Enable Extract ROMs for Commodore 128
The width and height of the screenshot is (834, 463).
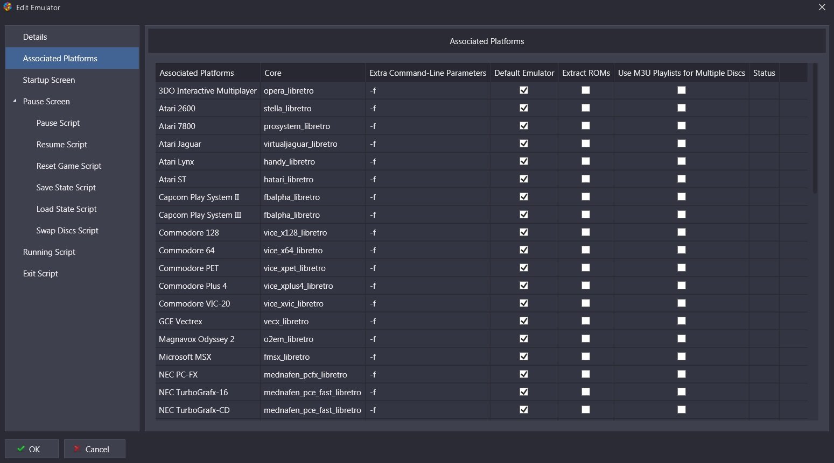click(x=586, y=232)
